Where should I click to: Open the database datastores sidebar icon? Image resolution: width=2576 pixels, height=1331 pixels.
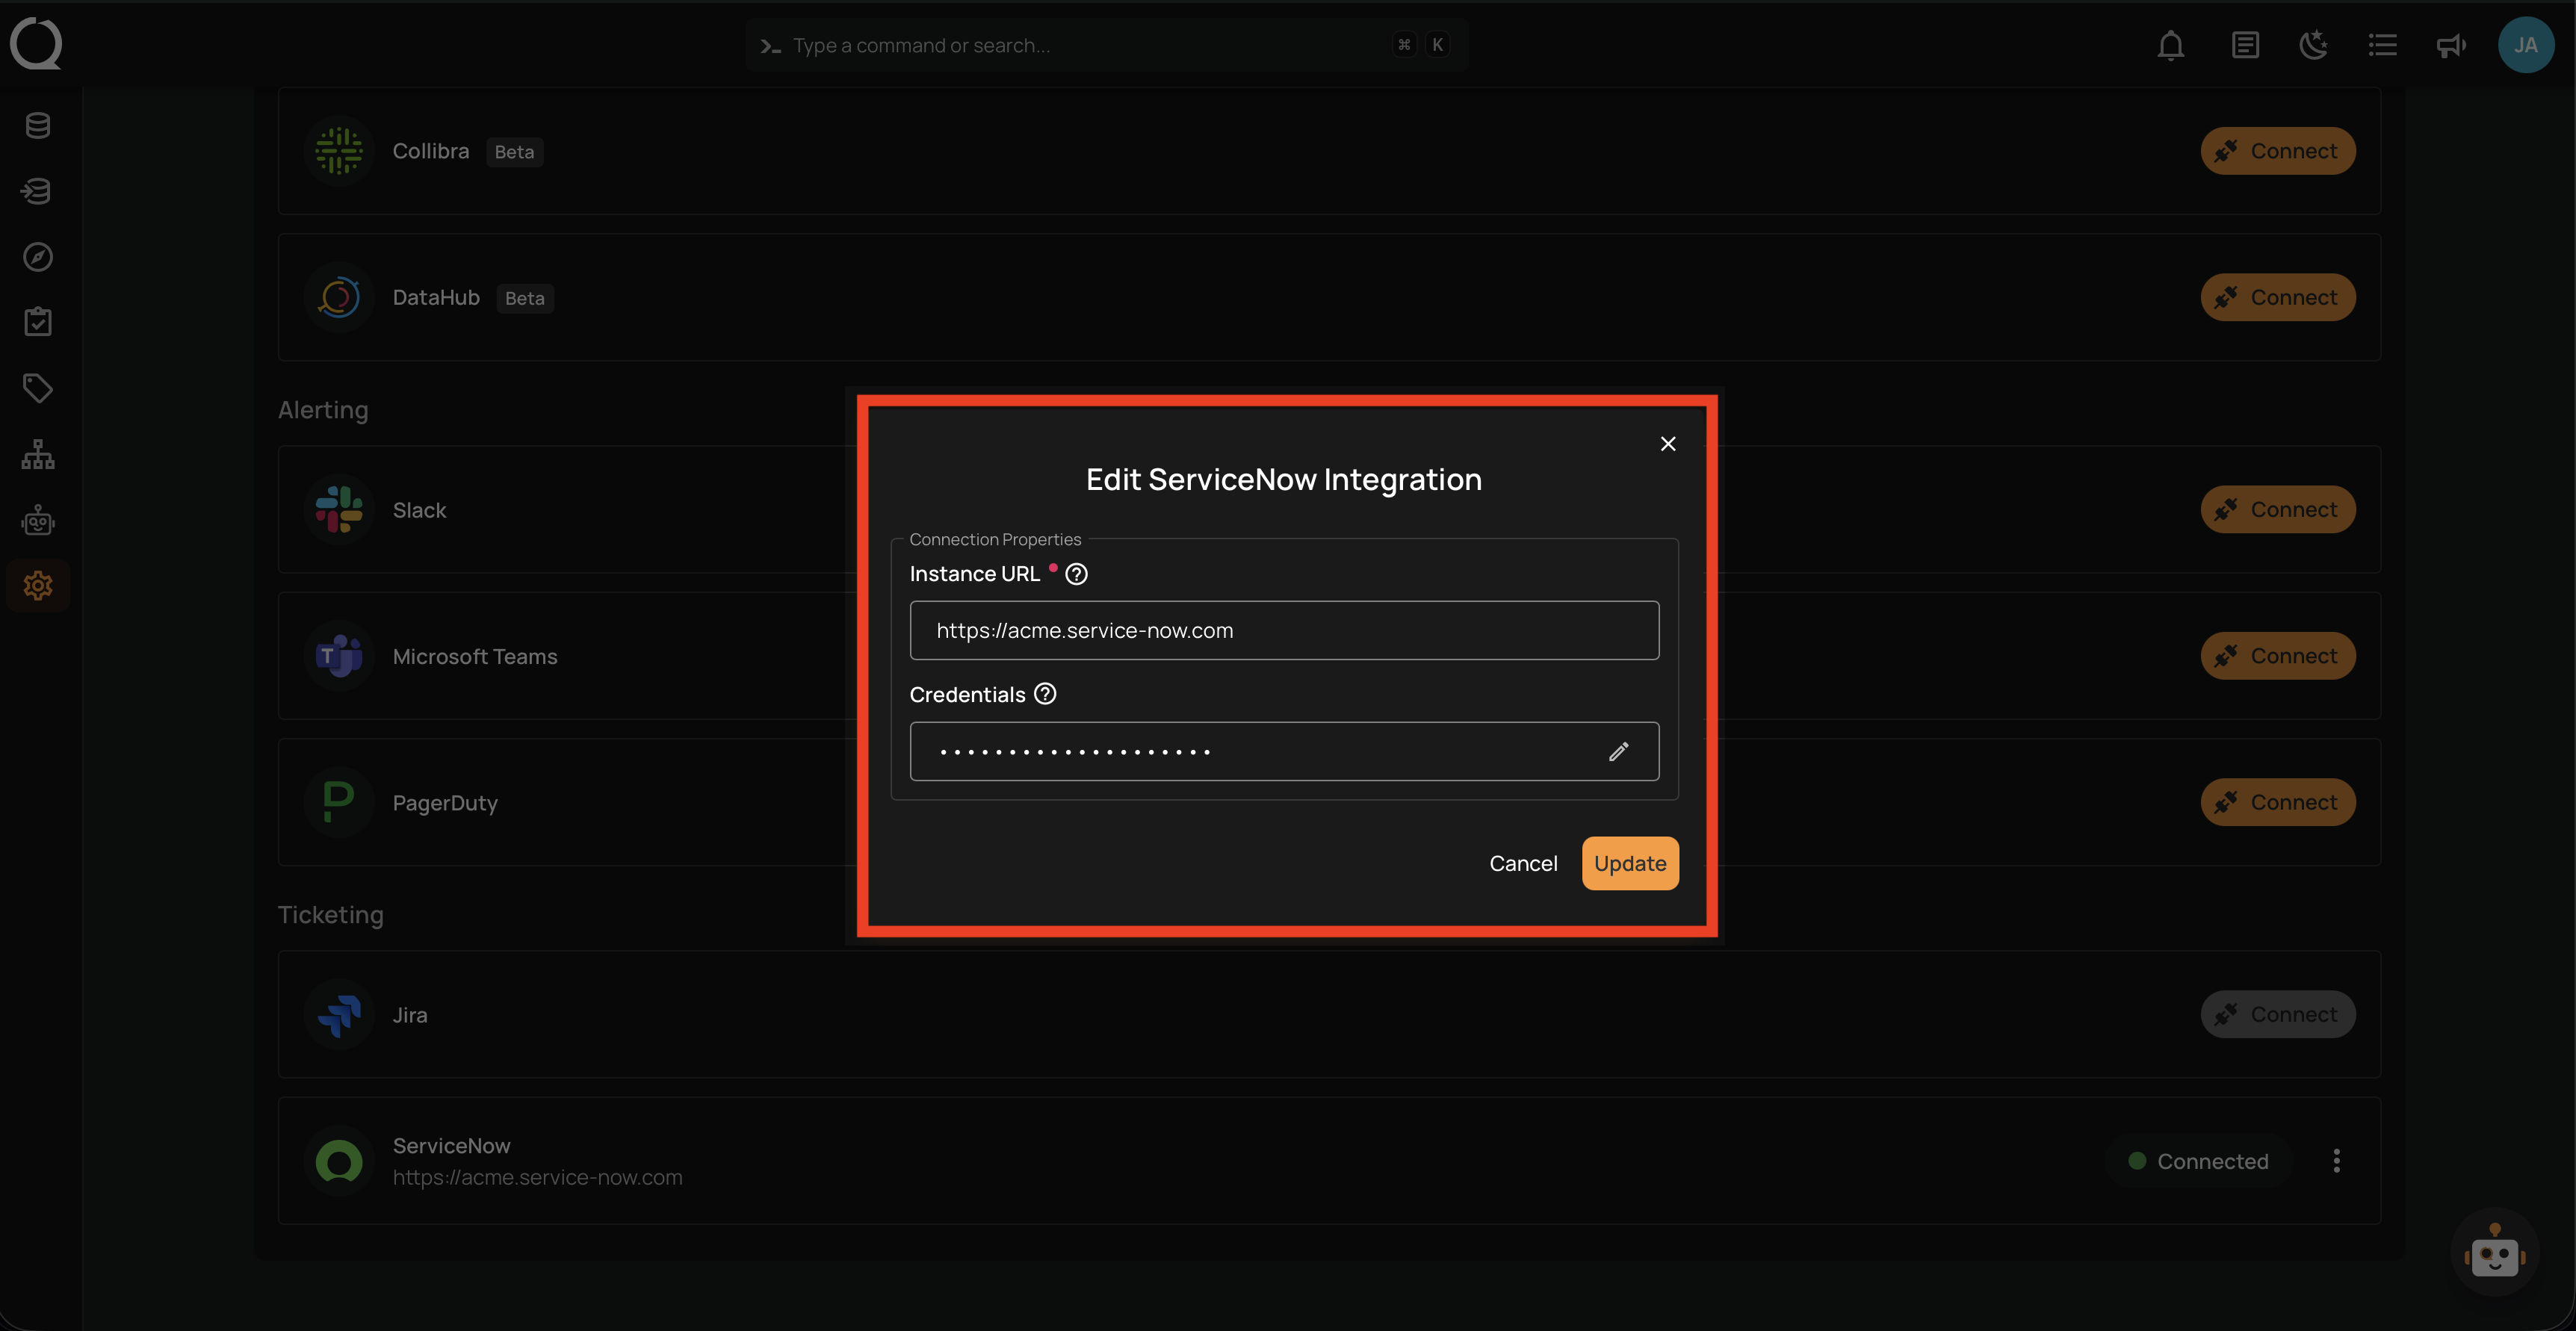[x=38, y=126]
